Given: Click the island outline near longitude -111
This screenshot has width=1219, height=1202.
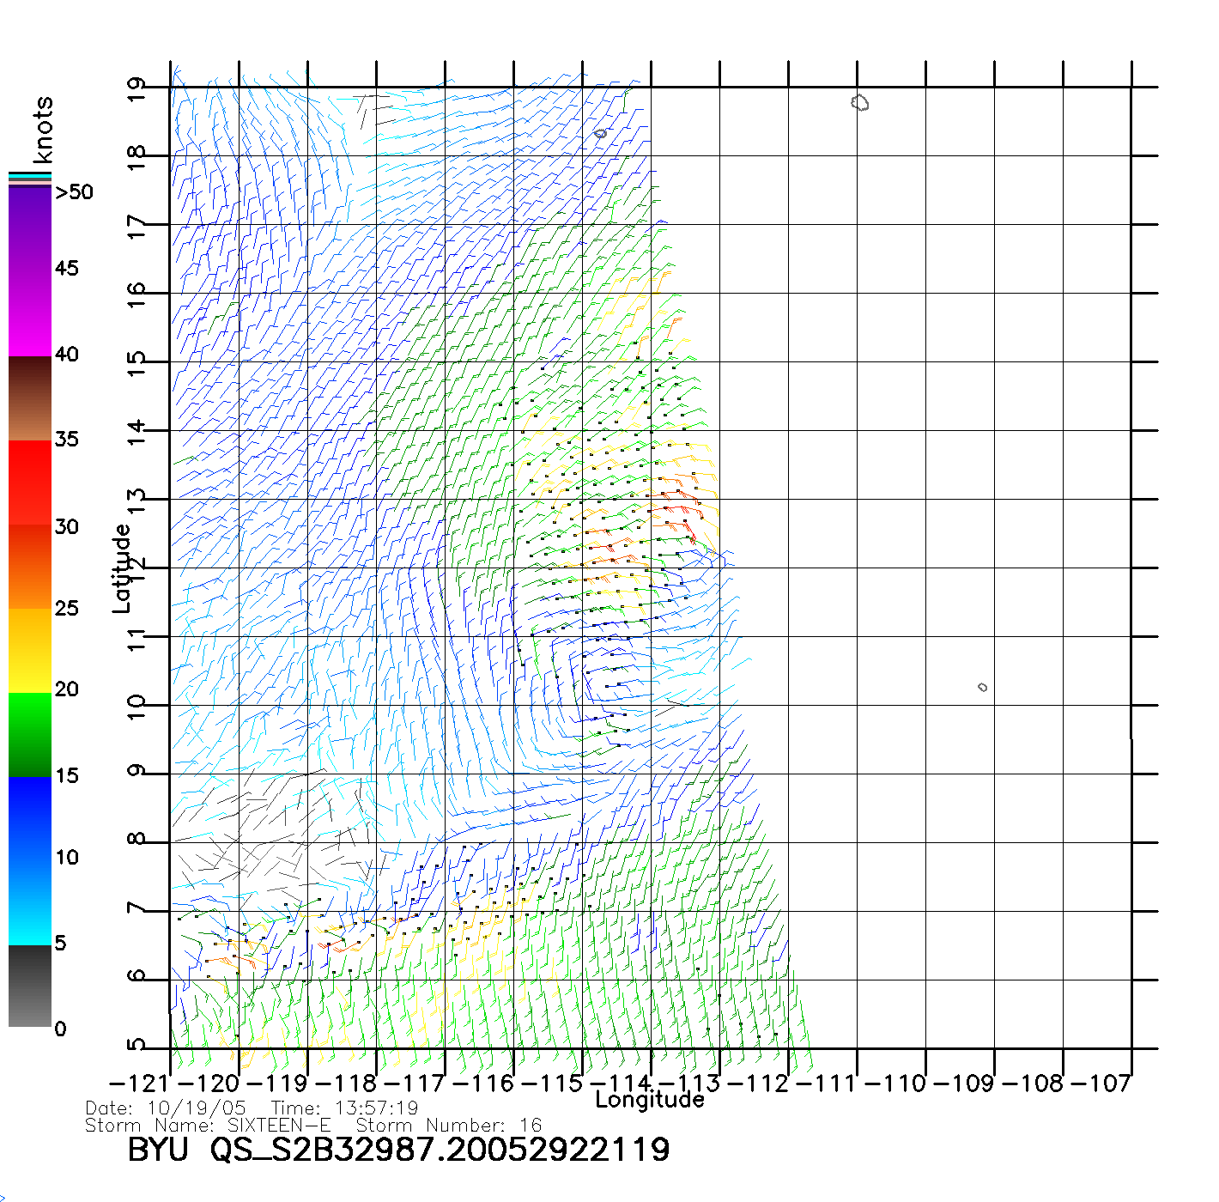Looking at the screenshot, I should [860, 103].
